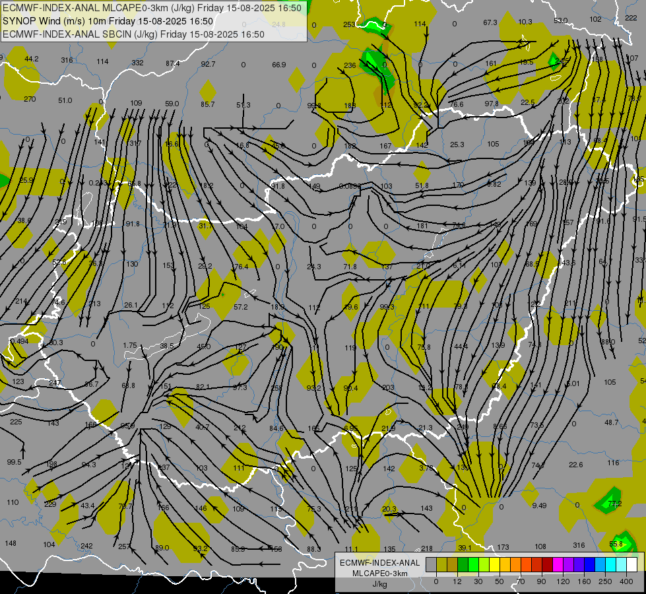Click the map value 25.3

pos(457,145)
